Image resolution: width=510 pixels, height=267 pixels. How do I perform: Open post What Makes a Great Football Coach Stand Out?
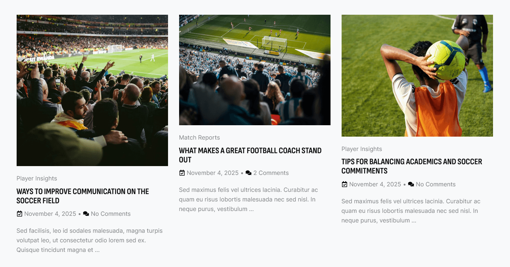coord(250,155)
